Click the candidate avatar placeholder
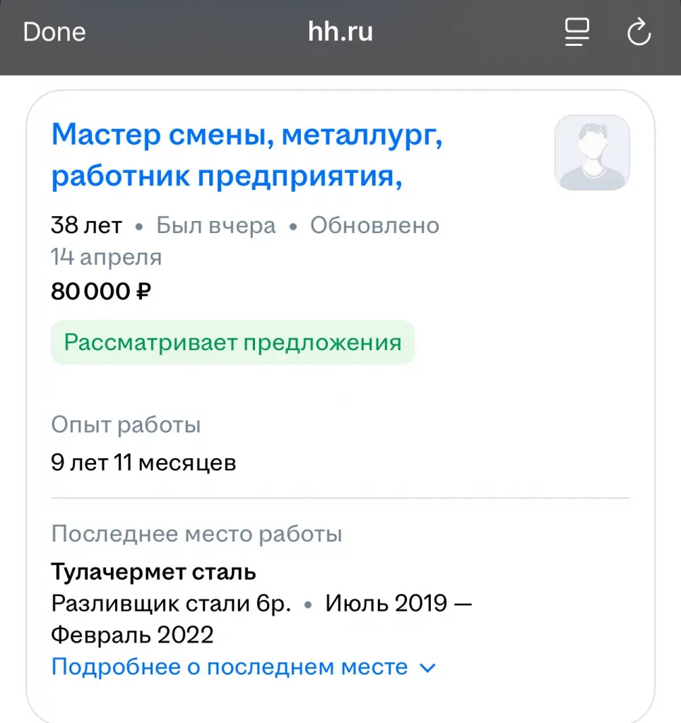Image resolution: width=681 pixels, height=723 pixels. (x=592, y=153)
